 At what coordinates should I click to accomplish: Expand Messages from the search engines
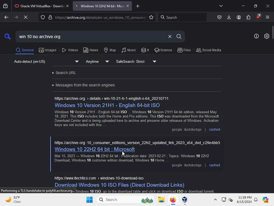[x=83, y=85]
